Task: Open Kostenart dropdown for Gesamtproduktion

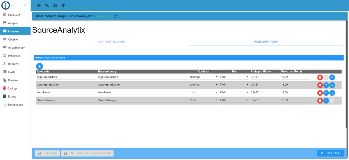Action: click(x=204, y=85)
